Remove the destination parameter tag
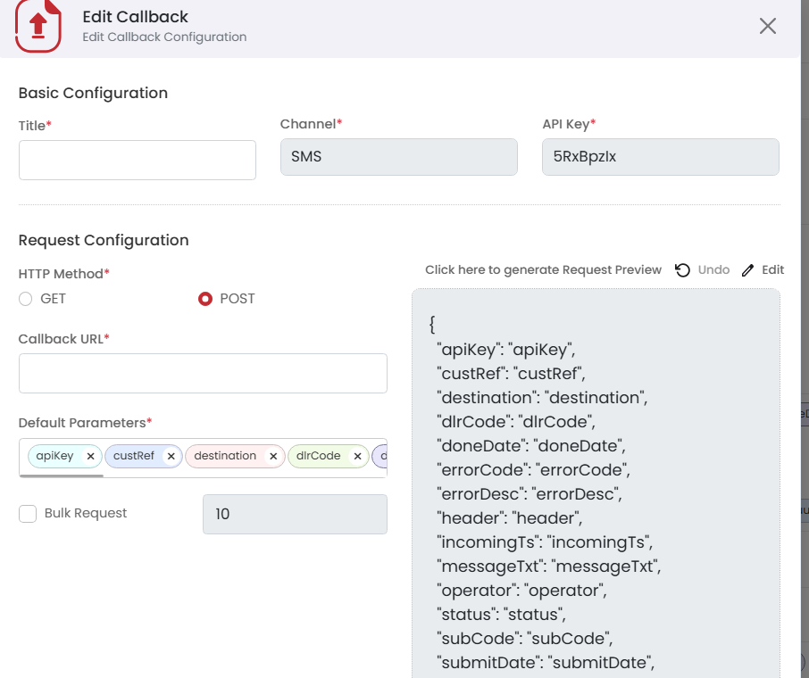The image size is (809, 678). 273,456
